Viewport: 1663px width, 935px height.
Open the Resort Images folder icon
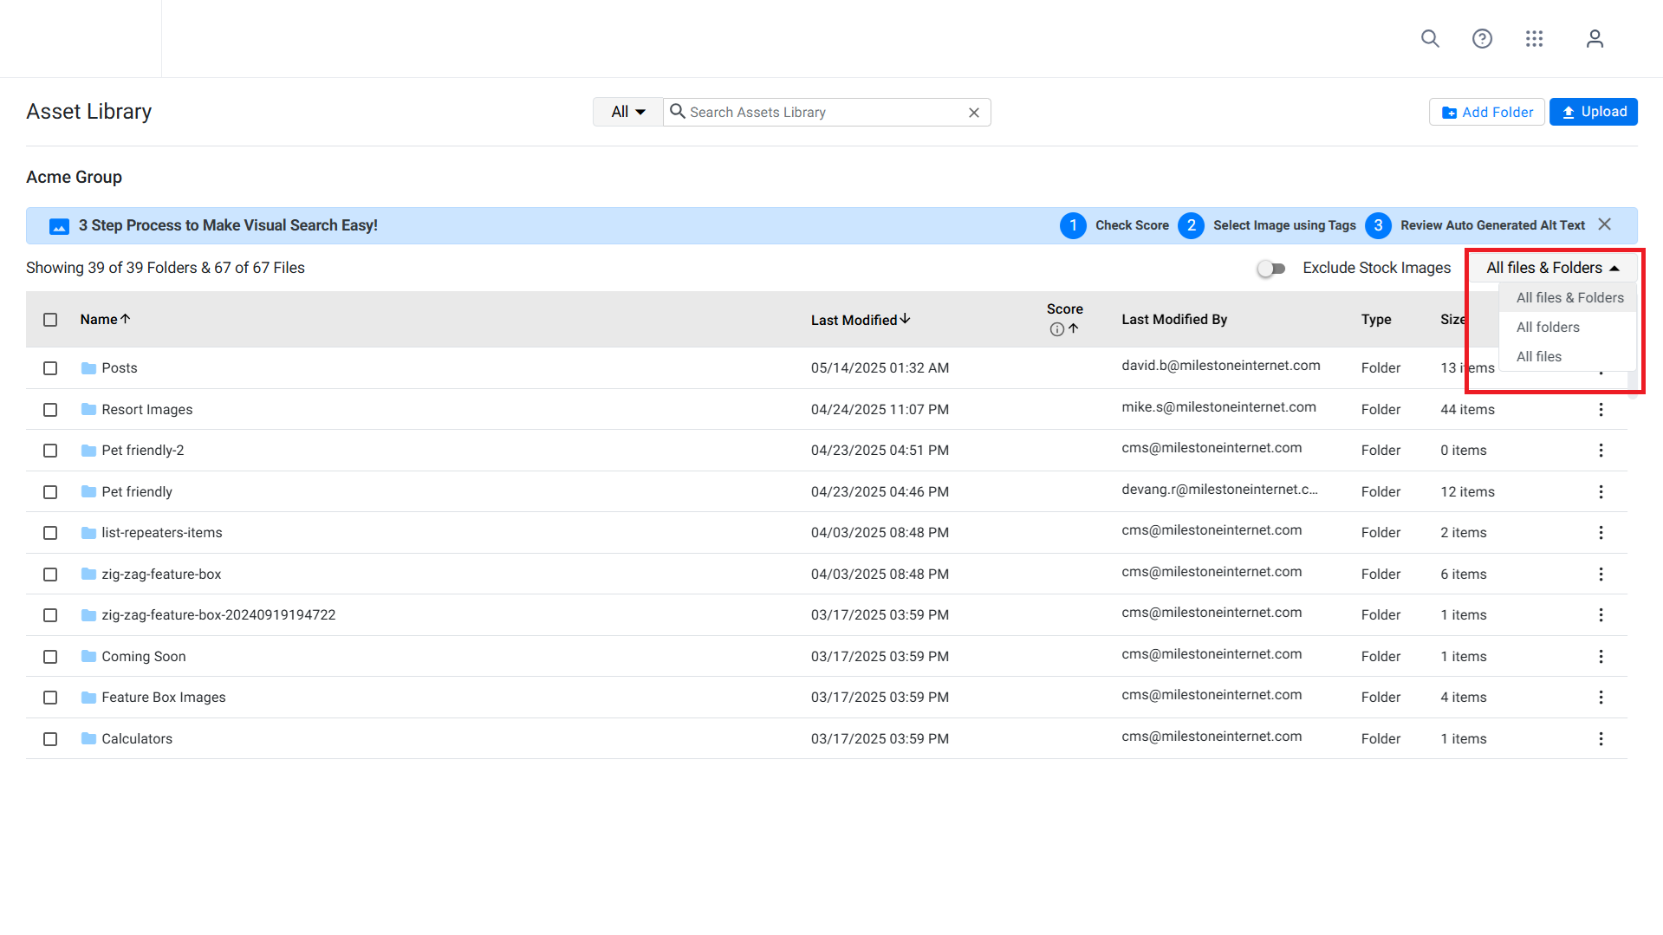pyautogui.click(x=88, y=409)
